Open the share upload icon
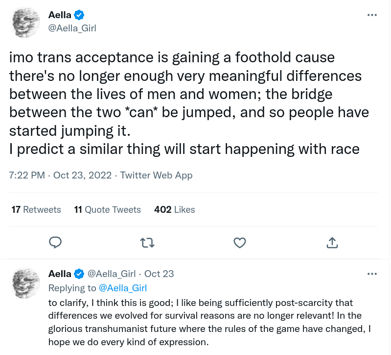 (x=332, y=243)
